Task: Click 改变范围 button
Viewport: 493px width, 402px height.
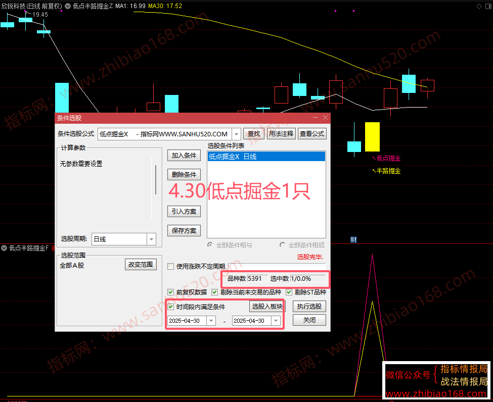Action: pyautogui.click(x=141, y=265)
